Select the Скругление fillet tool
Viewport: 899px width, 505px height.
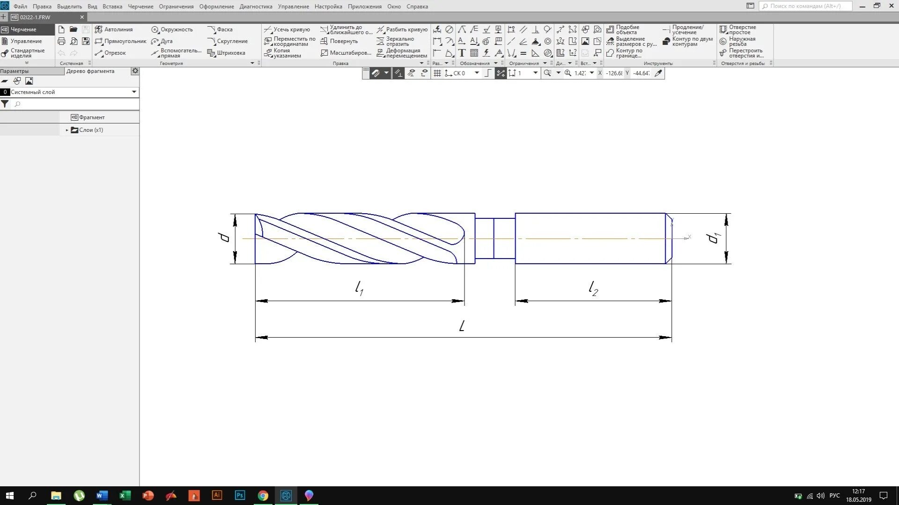point(228,41)
